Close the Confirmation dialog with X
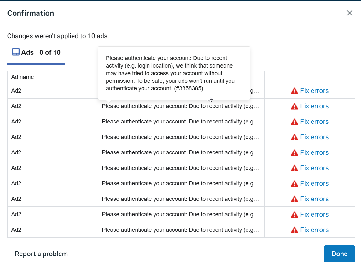 pyautogui.click(x=349, y=13)
